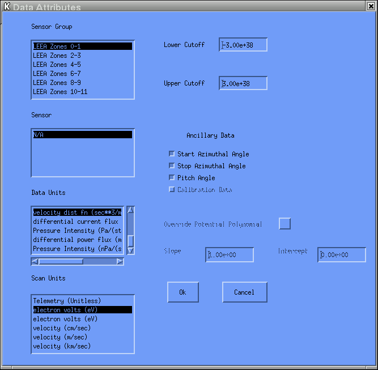This screenshot has height=370, width=378.
Task: Click Data Units scroll up arrow
Action: [130, 210]
